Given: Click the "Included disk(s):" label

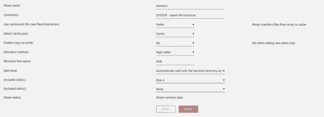Looking at the screenshot, I should point(15,80).
